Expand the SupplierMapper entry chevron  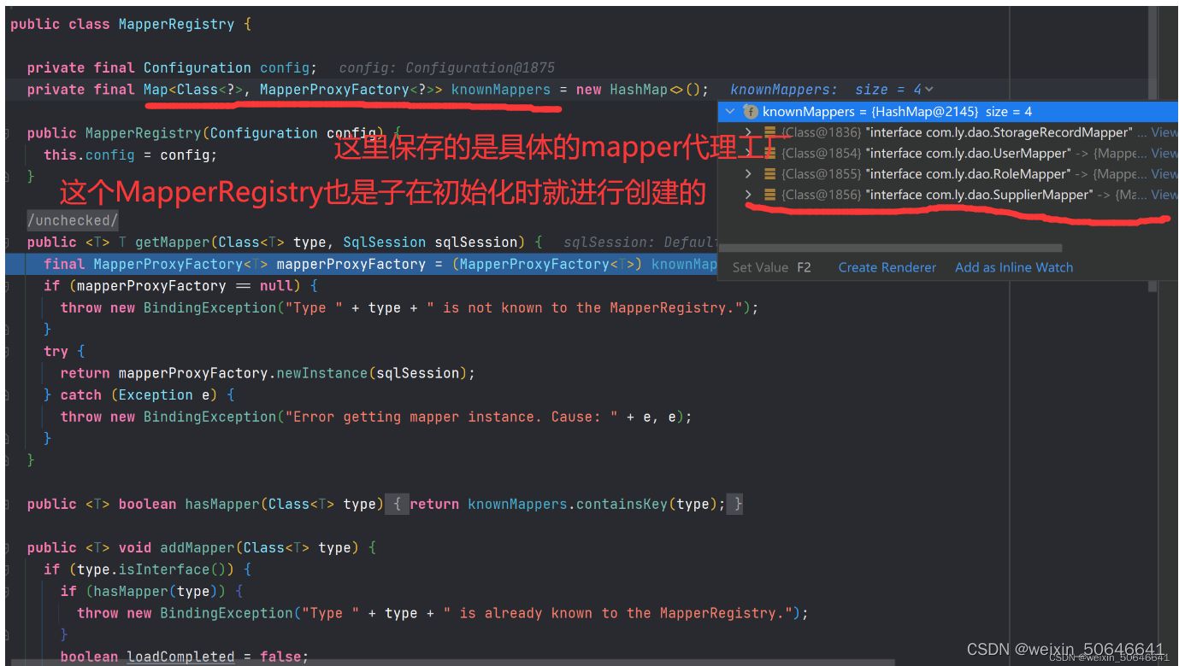click(x=748, y=195)
